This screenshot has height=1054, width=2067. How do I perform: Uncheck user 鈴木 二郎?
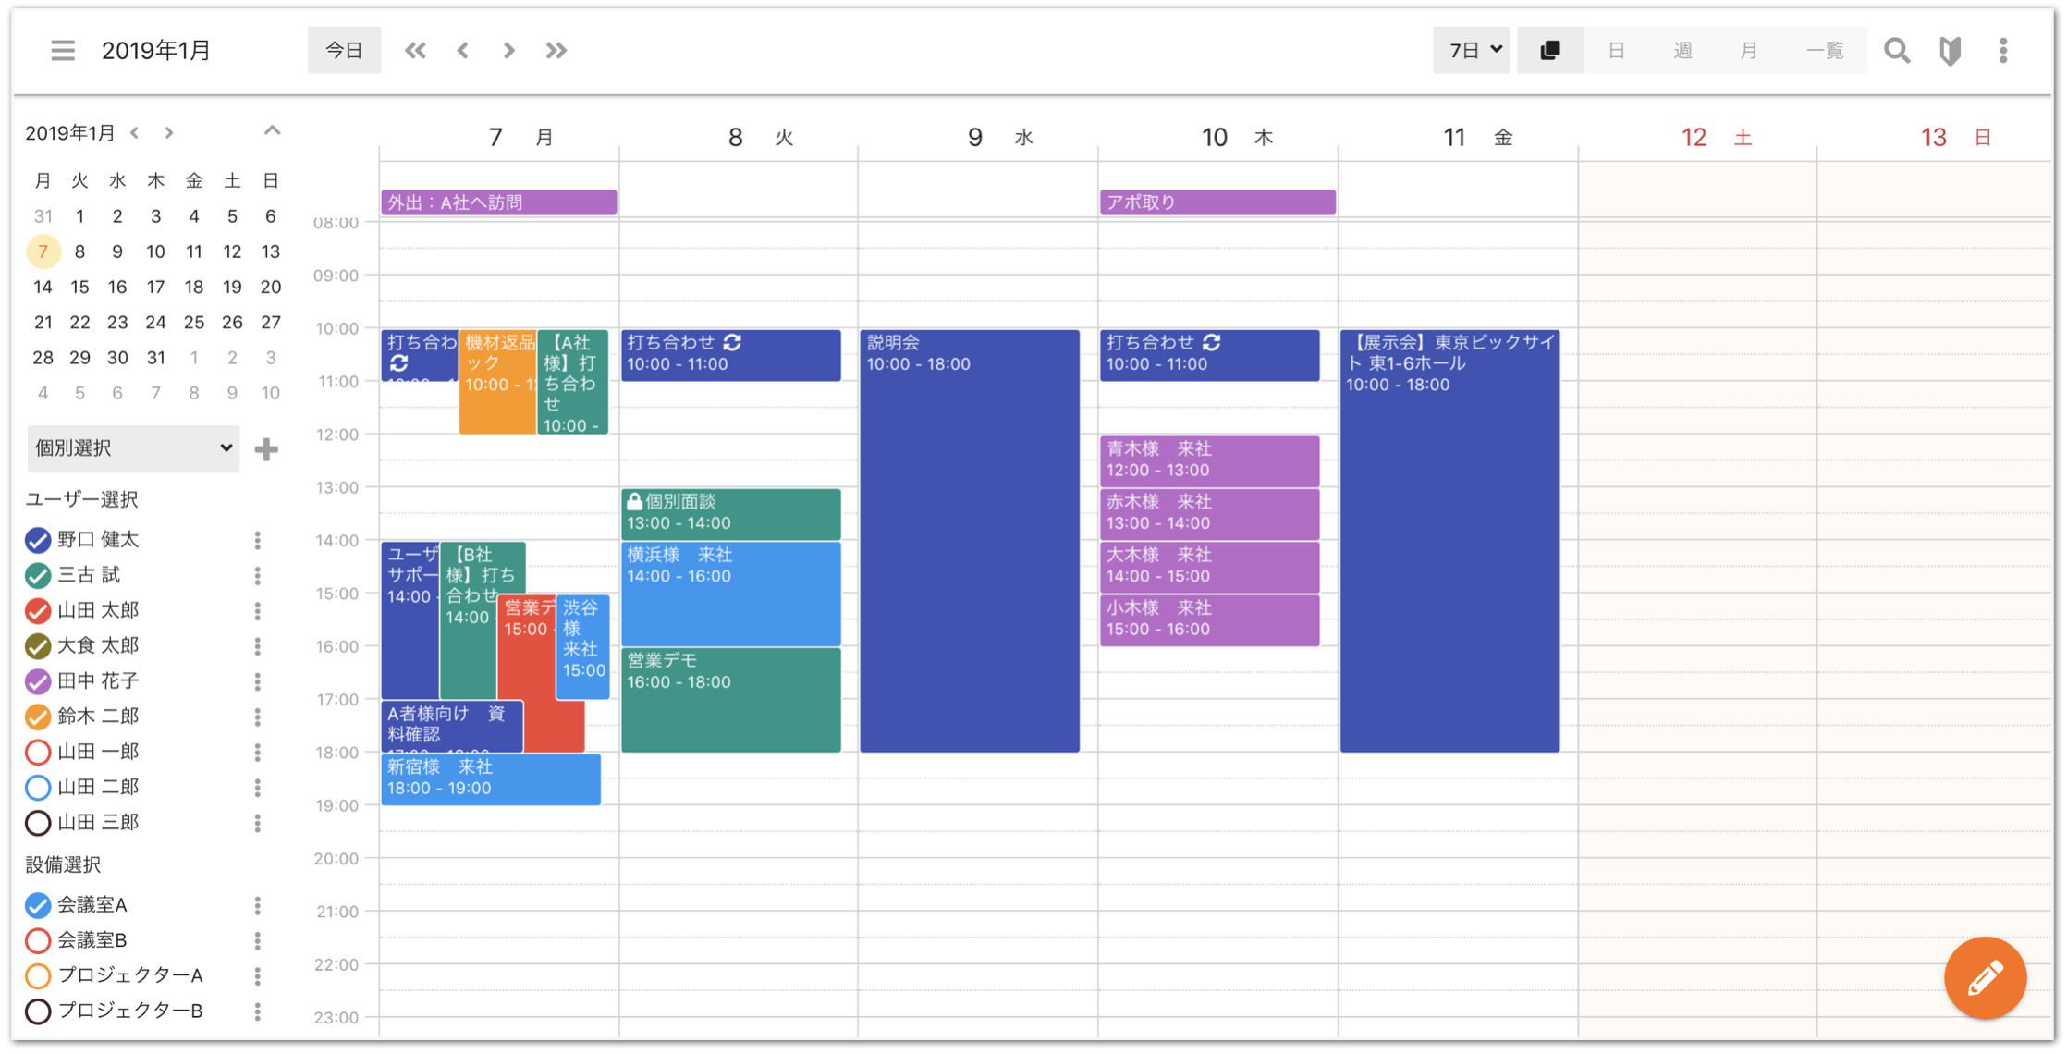tap(38, 717)
